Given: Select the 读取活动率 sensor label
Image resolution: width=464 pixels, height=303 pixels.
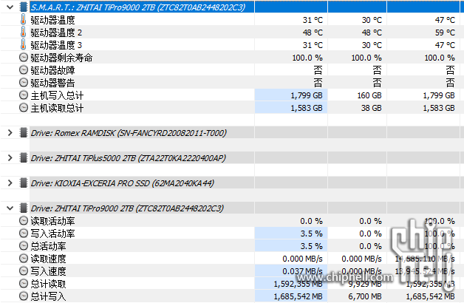Looking at the screenshot, I should coord(52,221).
